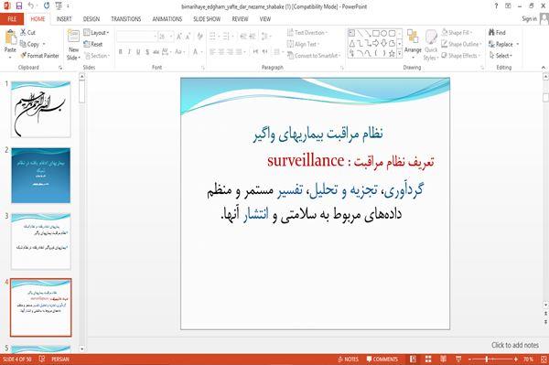Select the rectangle shape in shapes gallery
The height and width of the screenshot is (365, 549).
[x=376, y=33]
